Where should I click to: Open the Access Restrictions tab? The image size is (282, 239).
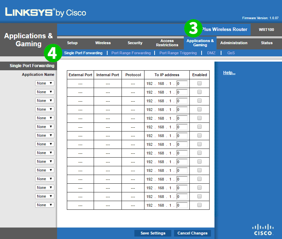coord(167,43)
